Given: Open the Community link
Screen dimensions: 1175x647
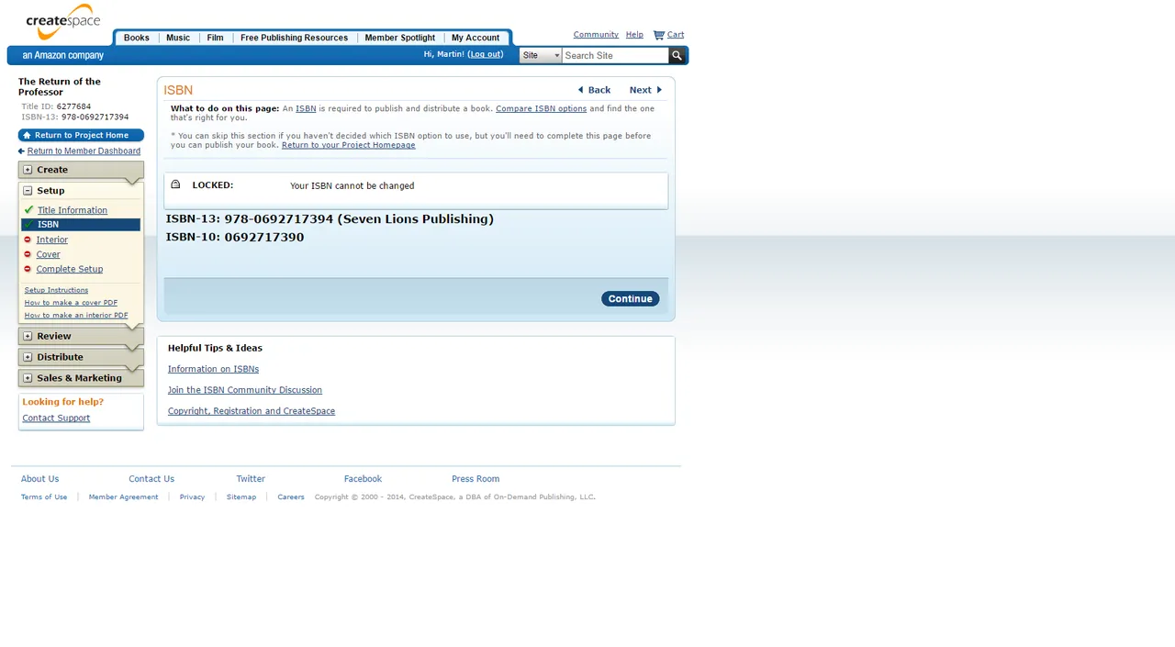Looking at the screenshot, I should (x=596, y=35).
